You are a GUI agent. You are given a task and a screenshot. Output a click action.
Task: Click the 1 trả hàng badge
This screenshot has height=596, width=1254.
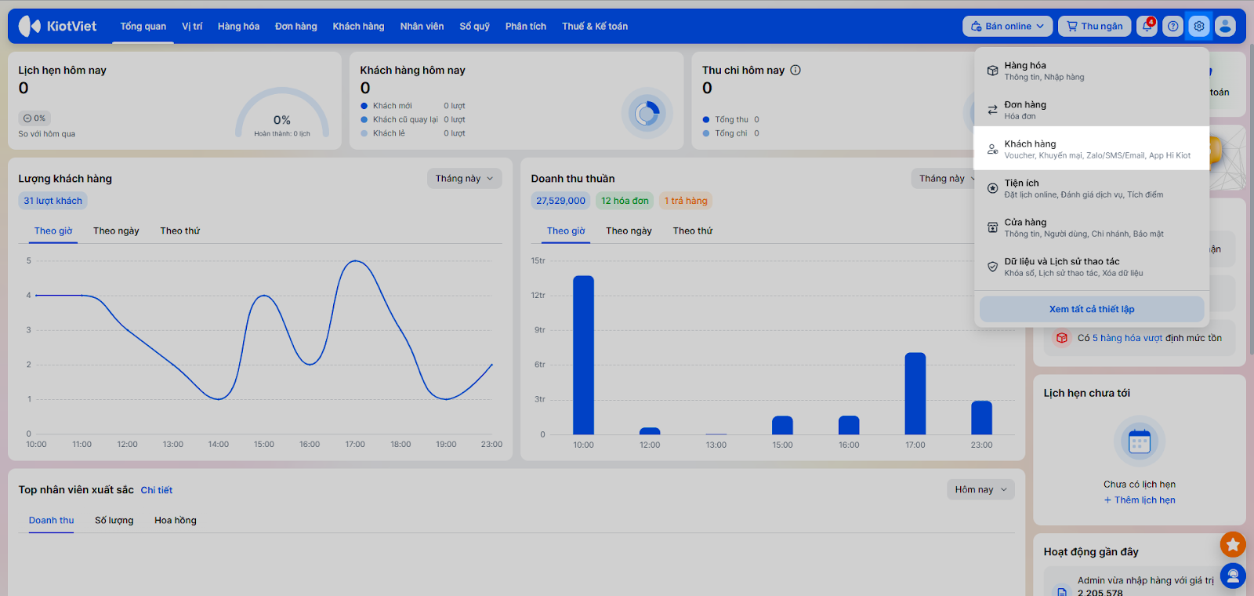click(x=686, y=201)
